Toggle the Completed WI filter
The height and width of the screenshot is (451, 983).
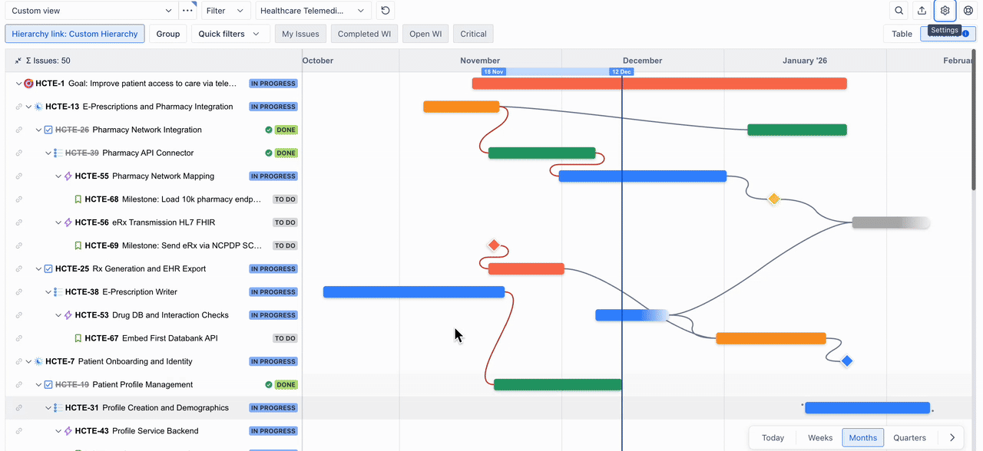[365, 33]
